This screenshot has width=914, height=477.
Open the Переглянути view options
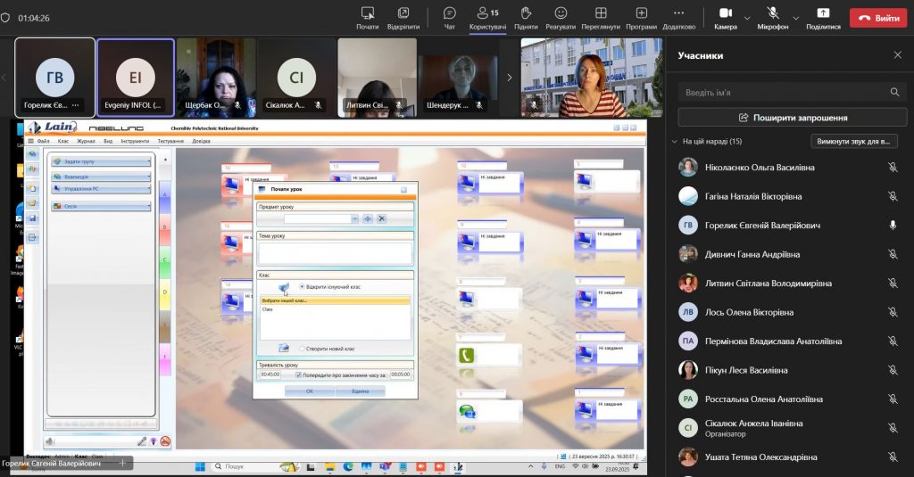coord(601,18)
